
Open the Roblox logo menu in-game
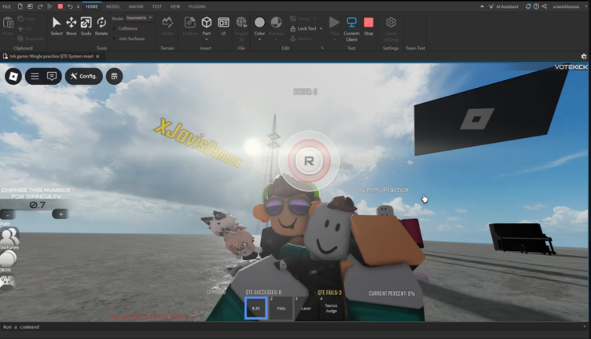[13, 76]
